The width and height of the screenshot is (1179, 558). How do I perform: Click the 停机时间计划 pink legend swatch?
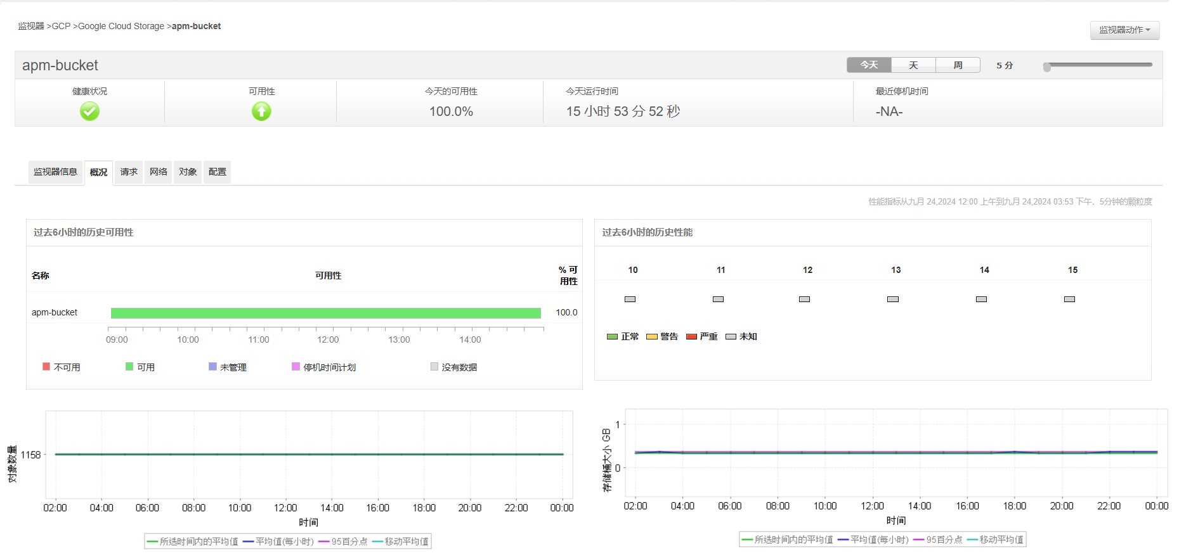296,366
